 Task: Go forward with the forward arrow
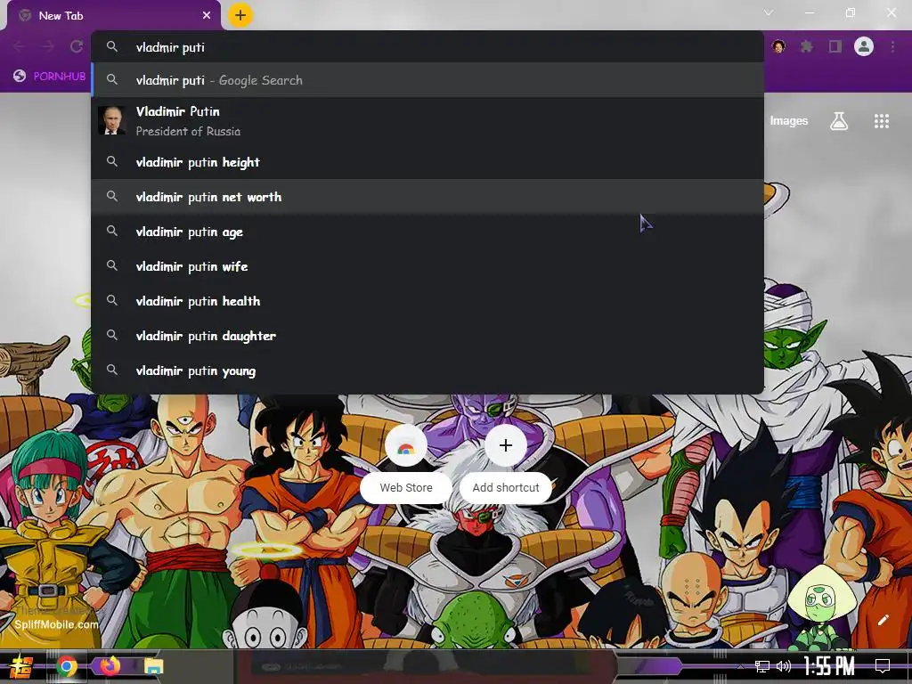click(x=48, y=46)
